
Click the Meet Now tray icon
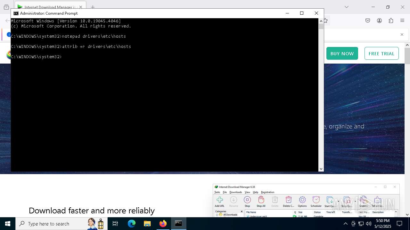[353, 224]
